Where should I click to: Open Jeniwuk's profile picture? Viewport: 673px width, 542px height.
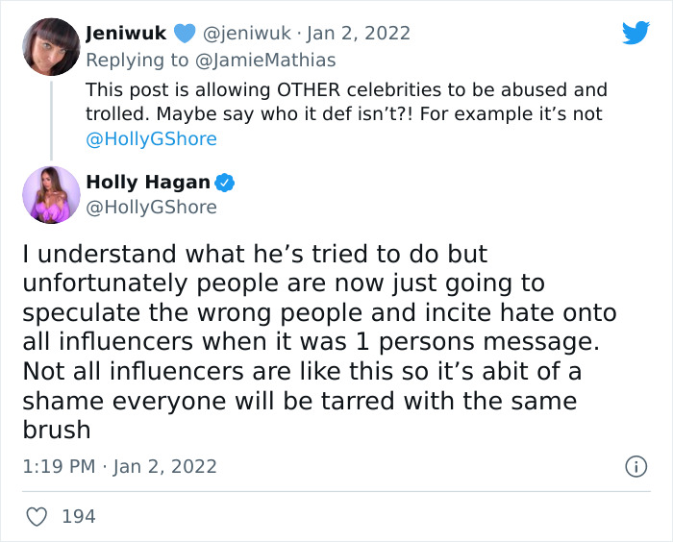[51, 47]
